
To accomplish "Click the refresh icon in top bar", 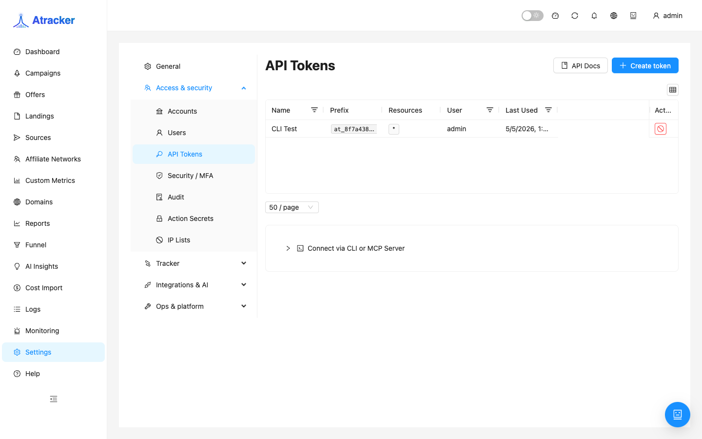I will (575, 16).
